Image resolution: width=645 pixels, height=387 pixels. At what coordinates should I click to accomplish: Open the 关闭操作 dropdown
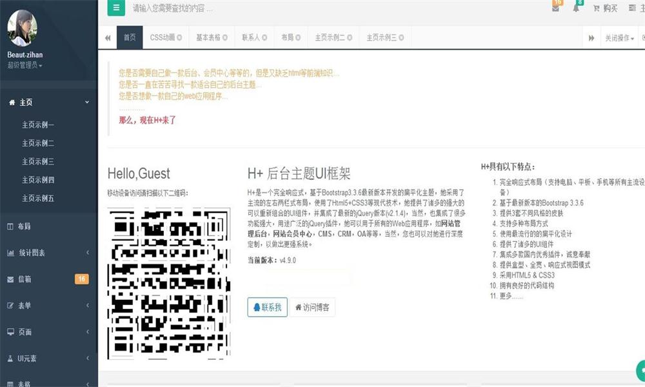coord(619,38)
